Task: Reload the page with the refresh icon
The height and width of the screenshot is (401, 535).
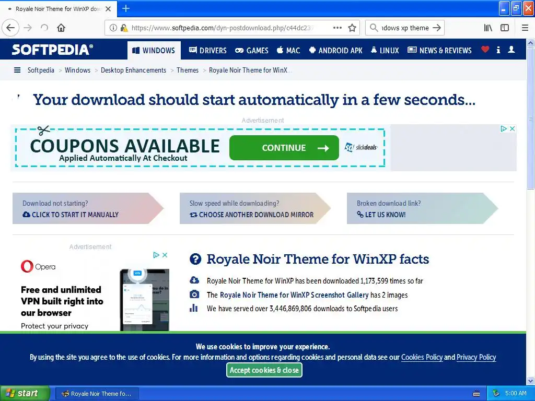Action: pyautogui.click(x=44, y=28)
